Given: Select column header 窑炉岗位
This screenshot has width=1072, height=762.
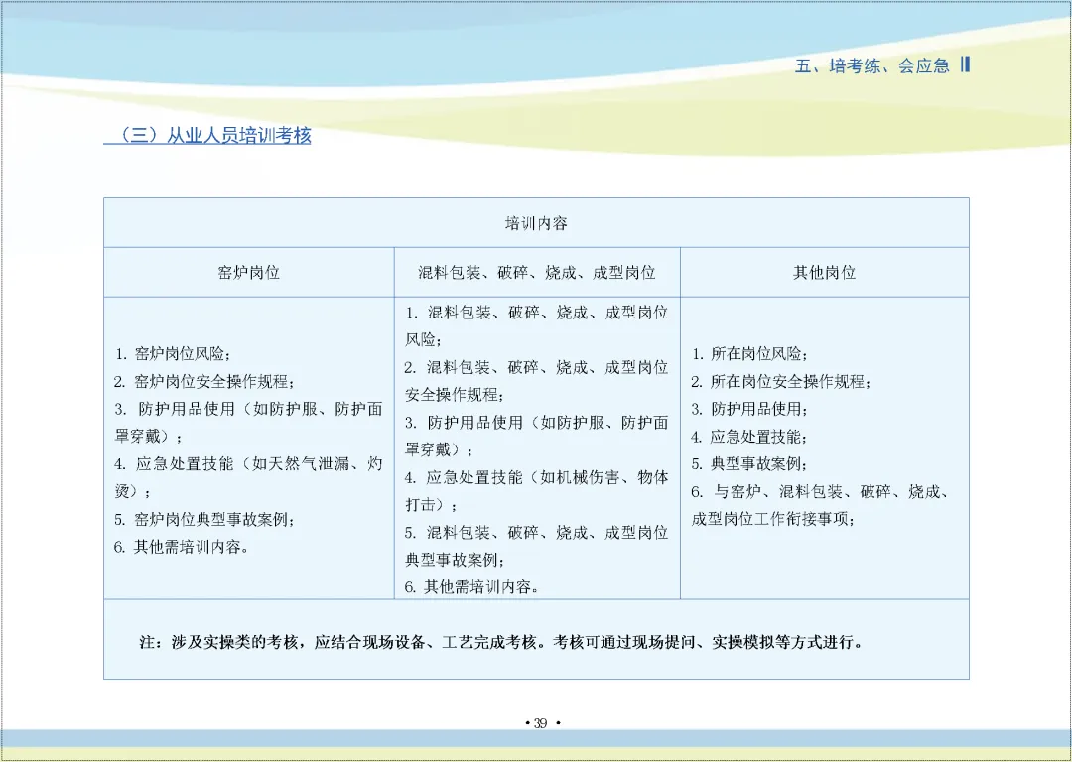Looking at the screenshot, I should [249, 273].
